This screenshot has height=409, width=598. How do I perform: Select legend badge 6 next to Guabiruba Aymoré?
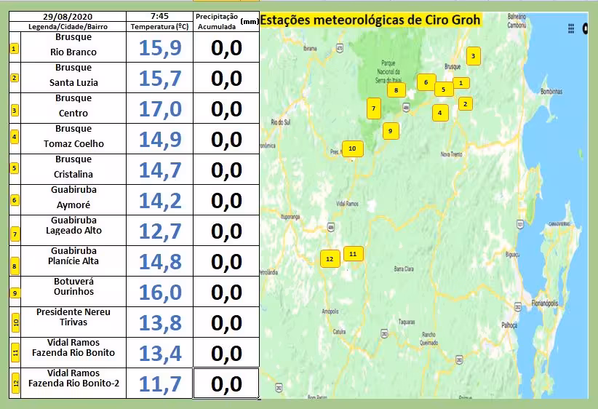pos(15,200)
